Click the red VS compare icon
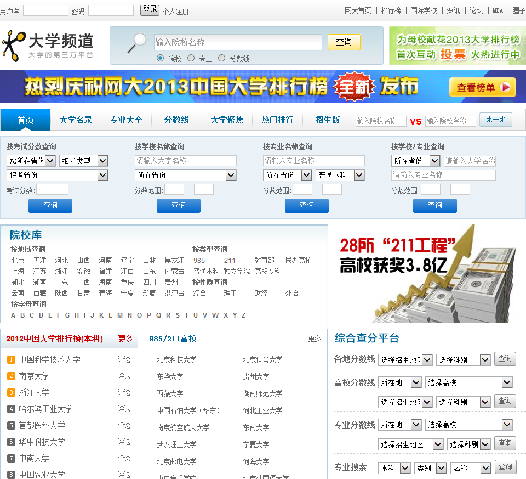 [x=416, y=121]
